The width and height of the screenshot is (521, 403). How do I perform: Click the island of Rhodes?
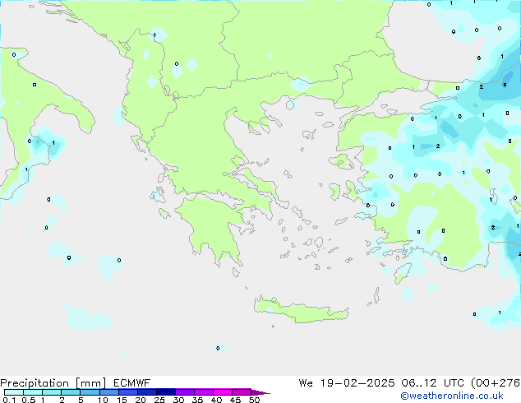[402, 273]
